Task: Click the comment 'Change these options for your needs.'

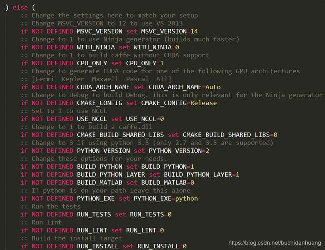Action: [94, 159]
